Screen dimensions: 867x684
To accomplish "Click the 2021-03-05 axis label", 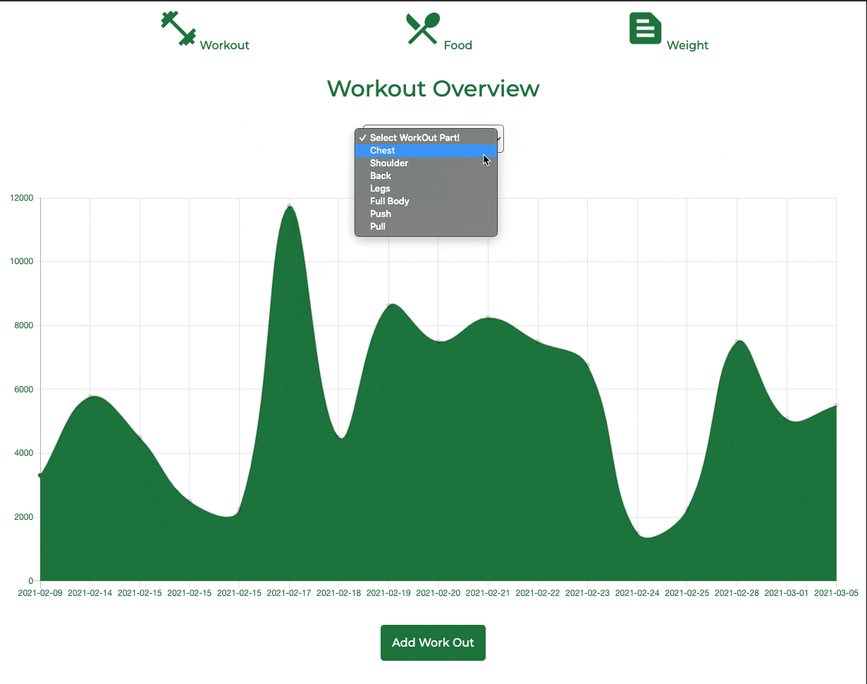I will point(837,593).
